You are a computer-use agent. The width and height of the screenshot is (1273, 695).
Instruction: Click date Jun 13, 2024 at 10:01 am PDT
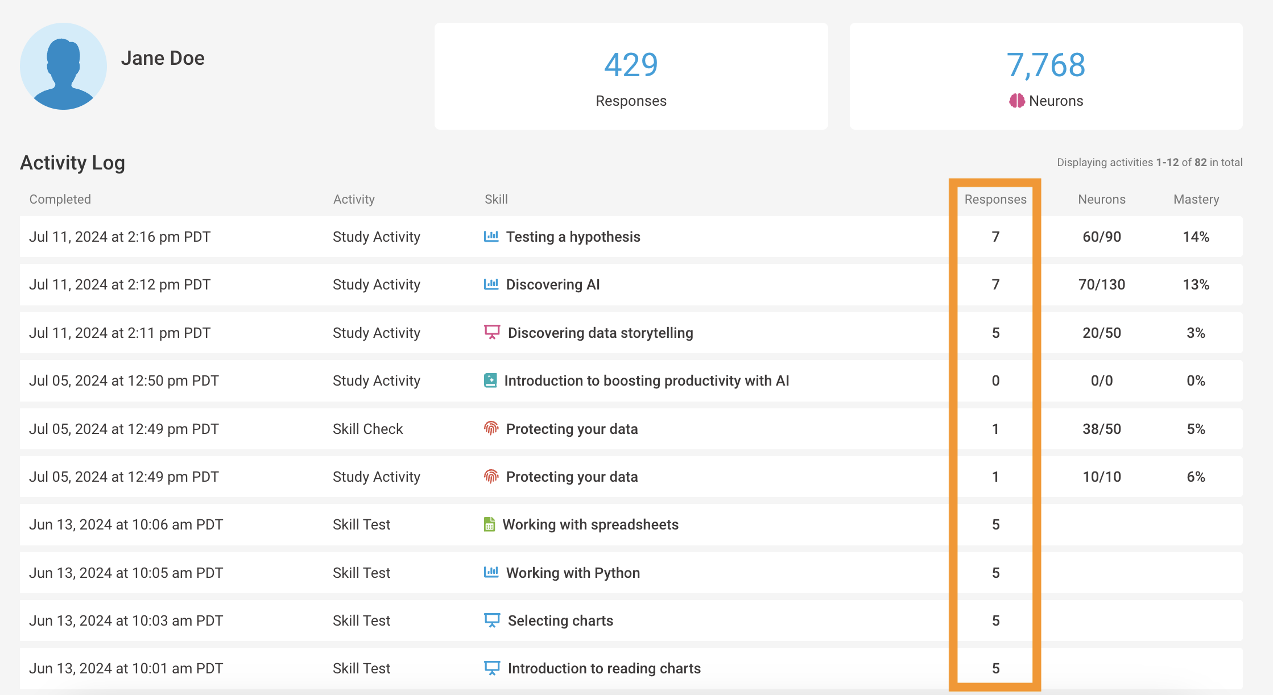(x=126, y=668)
